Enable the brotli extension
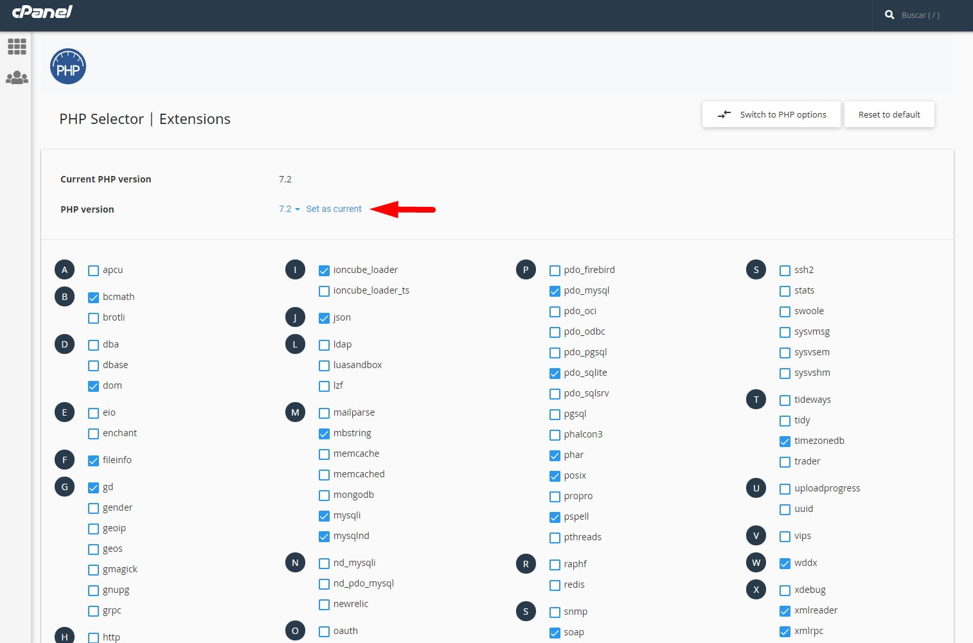This screenshot has width=973, height=643. click(93, 318)
